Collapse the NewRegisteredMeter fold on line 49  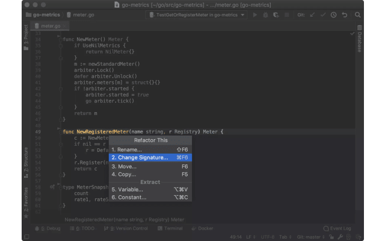(x=61, y=132)
